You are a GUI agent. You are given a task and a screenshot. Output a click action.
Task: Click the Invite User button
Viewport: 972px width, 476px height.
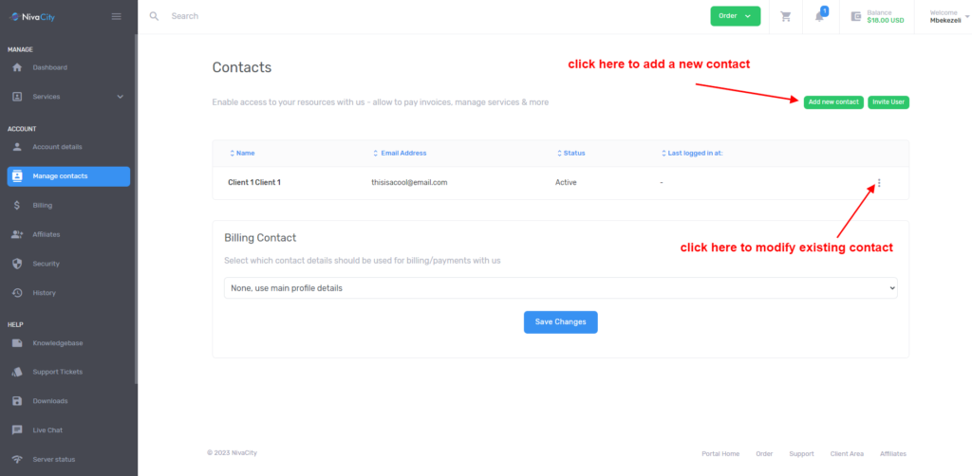coord(888,101)
